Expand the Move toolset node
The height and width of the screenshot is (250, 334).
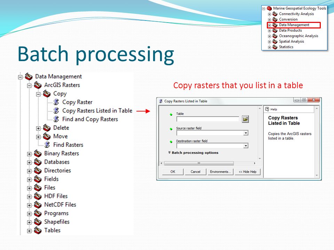pyautogui.click(x=38, y=137)
